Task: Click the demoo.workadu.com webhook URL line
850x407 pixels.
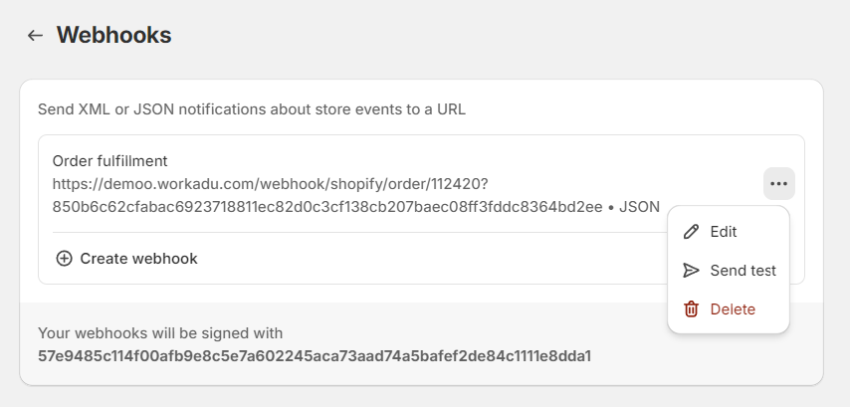Action: point(269,184)
